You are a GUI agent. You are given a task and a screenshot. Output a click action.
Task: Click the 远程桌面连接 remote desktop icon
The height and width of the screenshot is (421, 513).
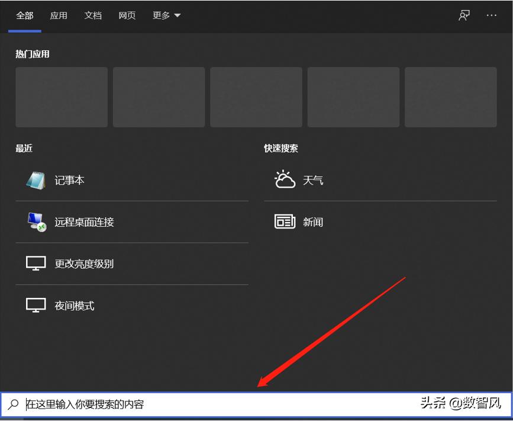pyautogui.click(x=36, y=221)
